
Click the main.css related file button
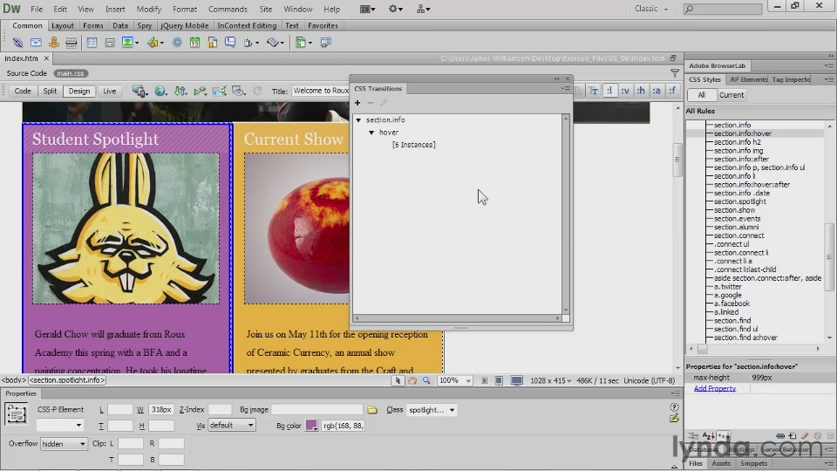(x=71, y=73)
